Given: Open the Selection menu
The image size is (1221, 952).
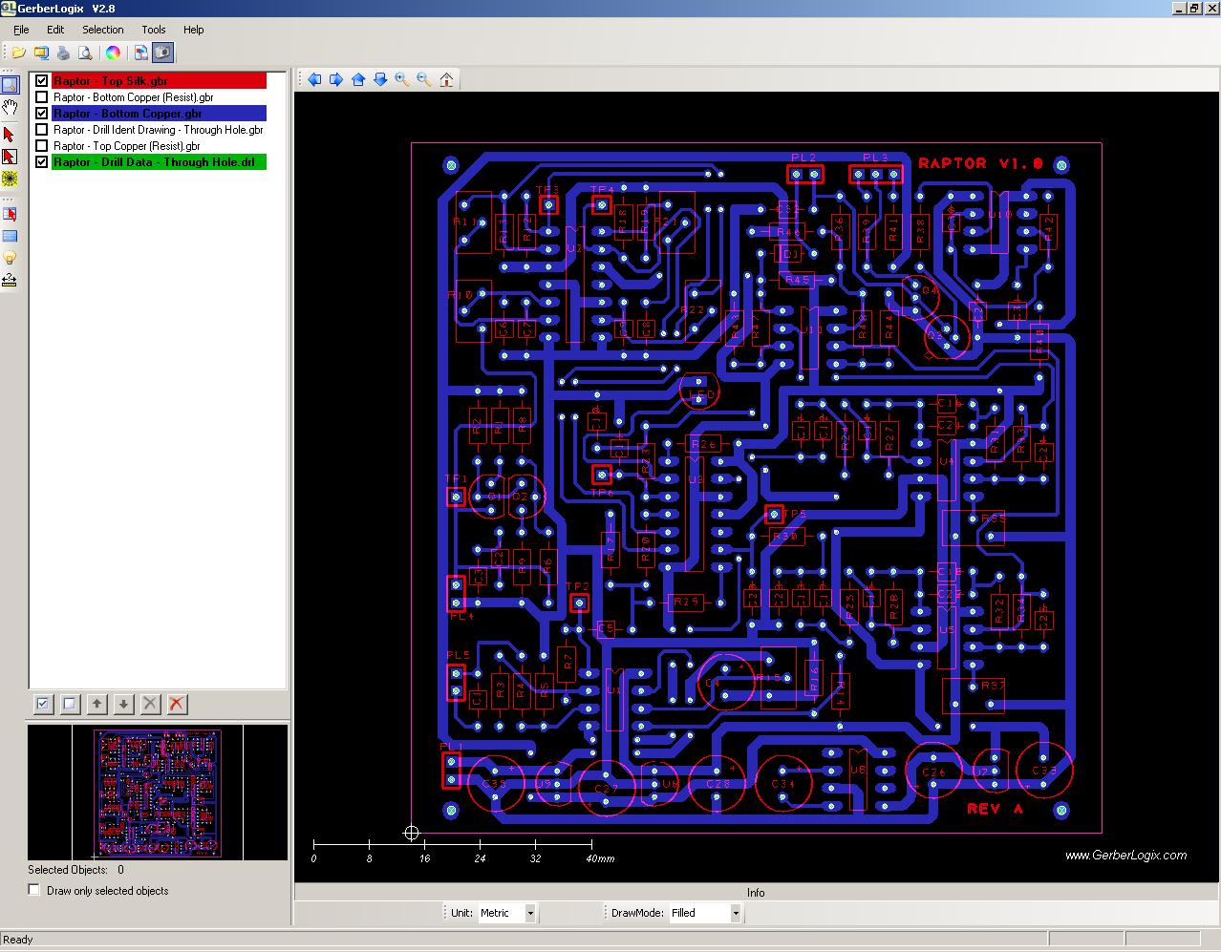Looking at the screenshot, I should 102,30.
